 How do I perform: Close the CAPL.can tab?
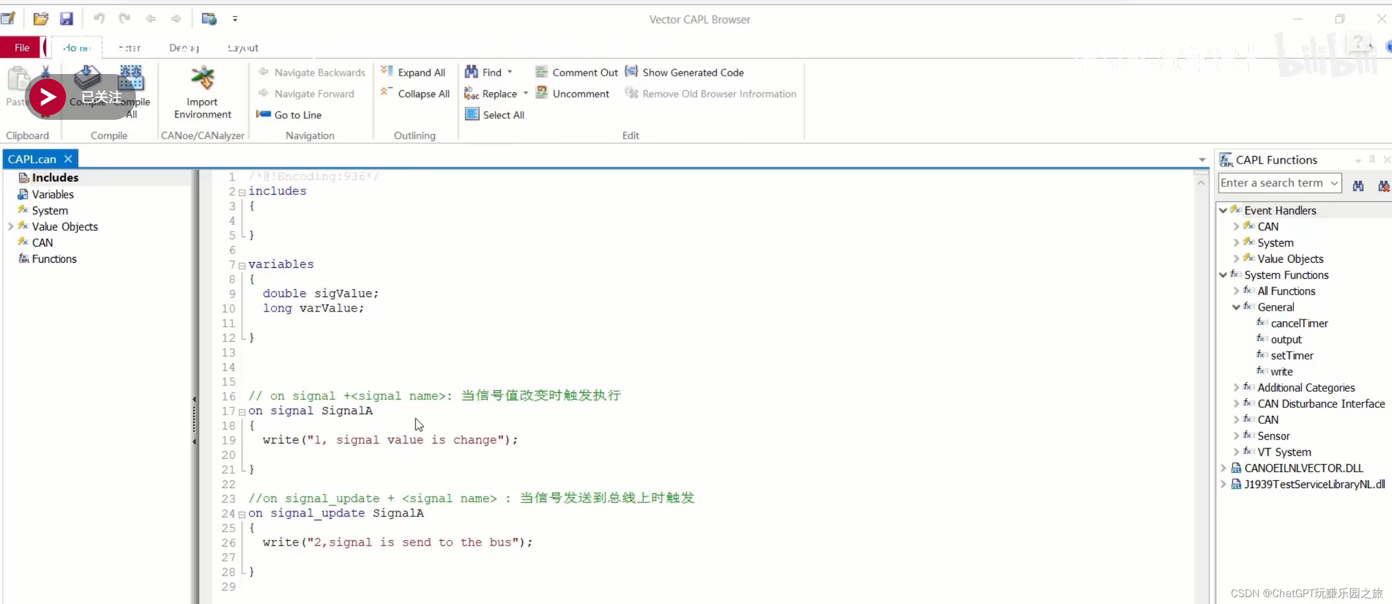tap(68, 159)
